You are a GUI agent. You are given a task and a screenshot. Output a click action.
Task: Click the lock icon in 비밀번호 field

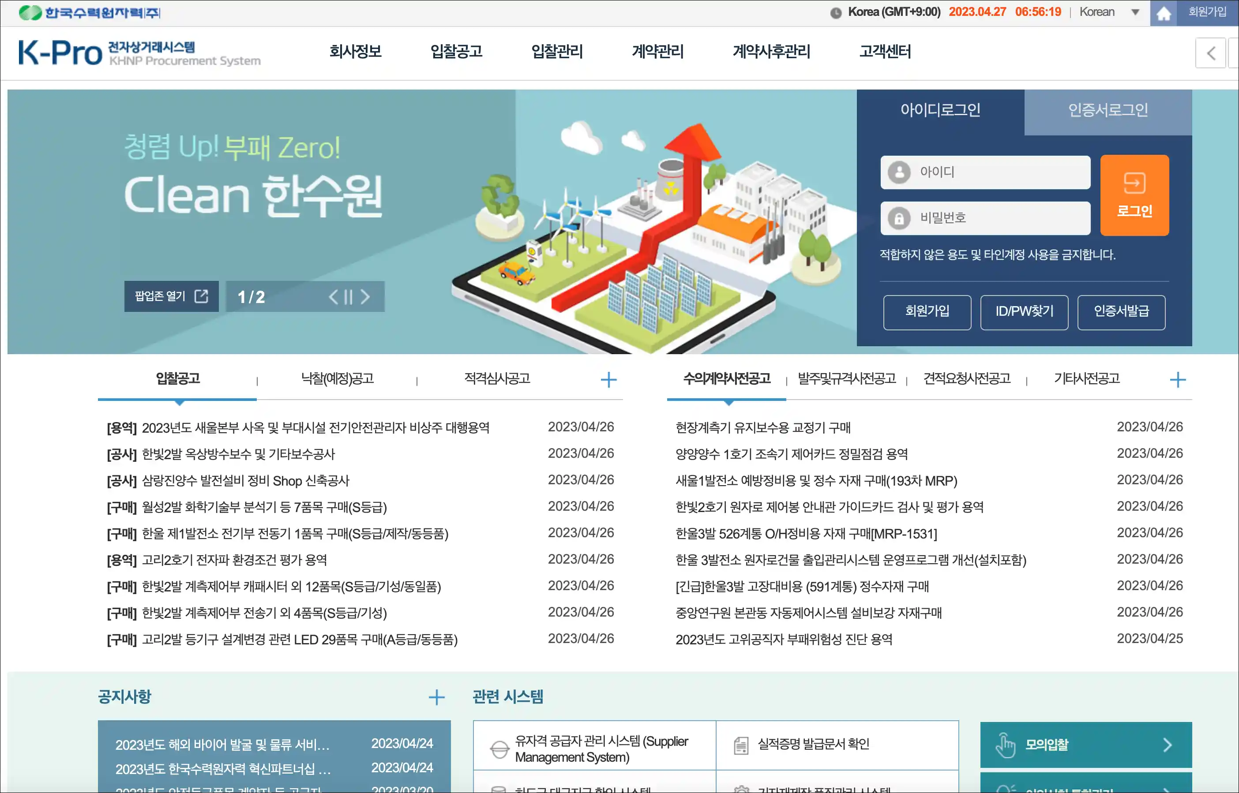tap(899, 218)
